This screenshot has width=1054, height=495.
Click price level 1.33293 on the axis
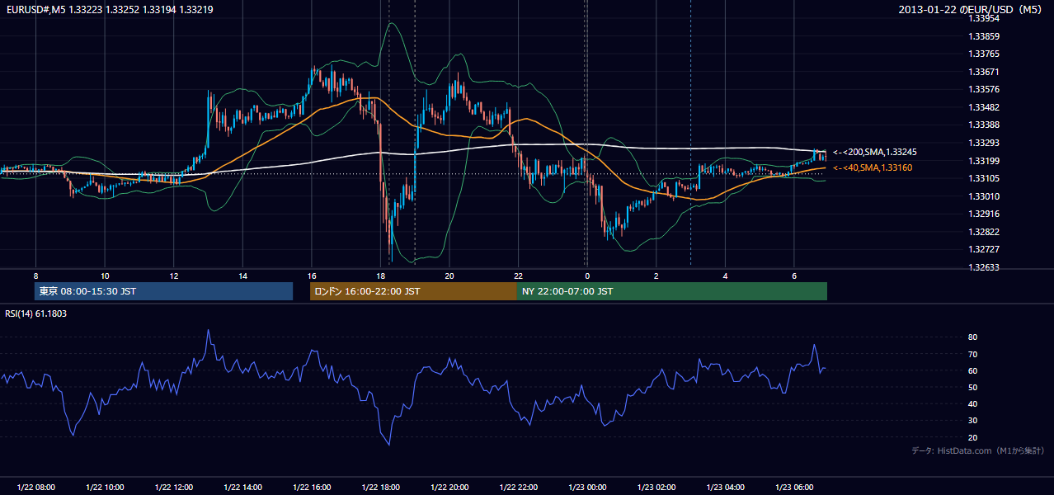pyautogui.click(x=984, y=143)
